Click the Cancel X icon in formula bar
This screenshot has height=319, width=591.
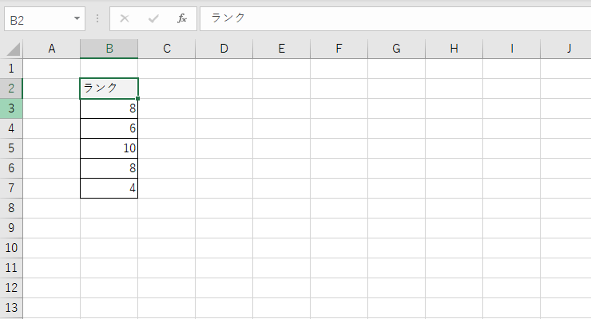coord(125,18)
